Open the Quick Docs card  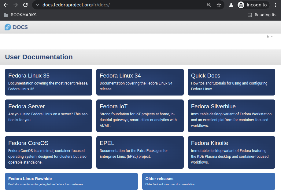click(x=231, y=82)
